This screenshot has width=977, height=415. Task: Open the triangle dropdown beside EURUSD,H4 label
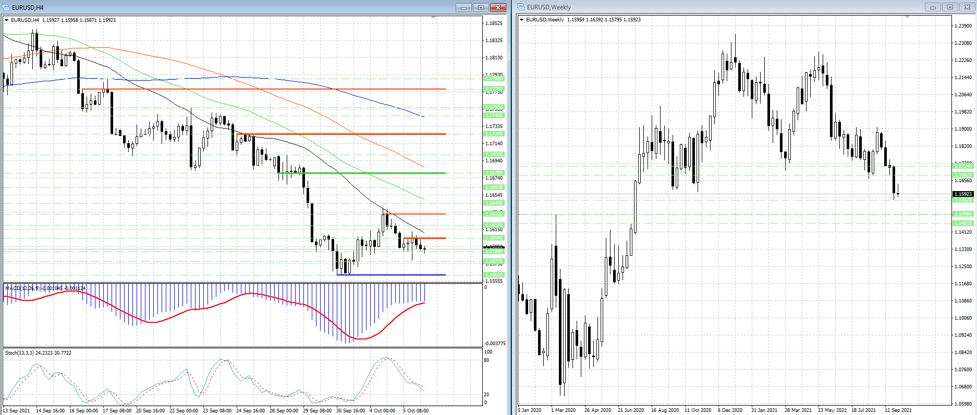point(7,20)
